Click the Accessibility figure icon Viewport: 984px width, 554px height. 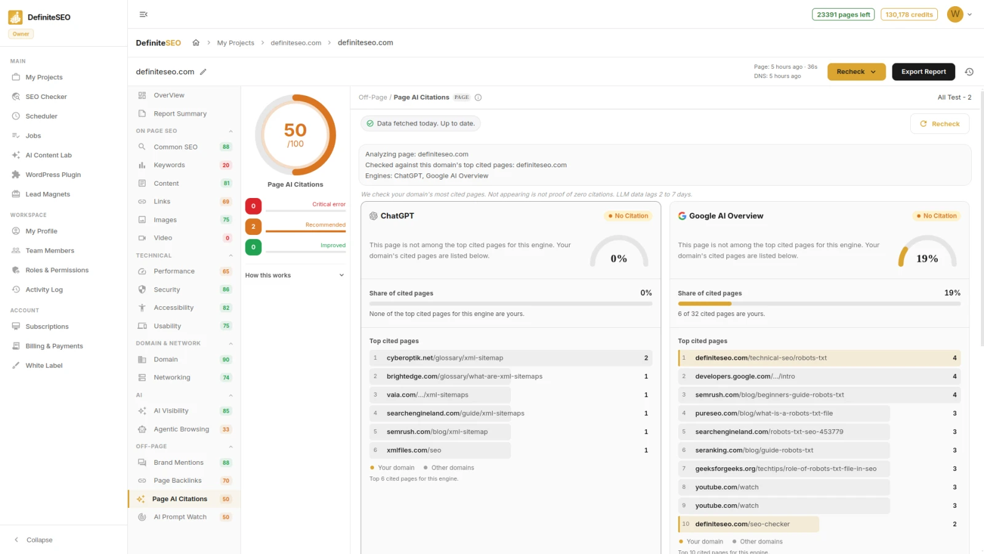[x=142, y=307]
